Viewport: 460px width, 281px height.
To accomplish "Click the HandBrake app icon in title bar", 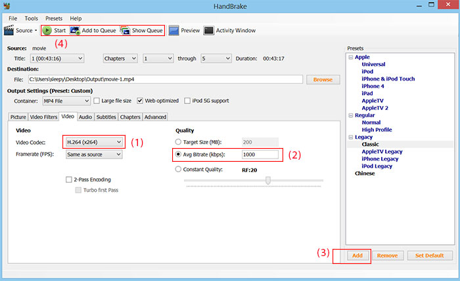I will point(6,5).
